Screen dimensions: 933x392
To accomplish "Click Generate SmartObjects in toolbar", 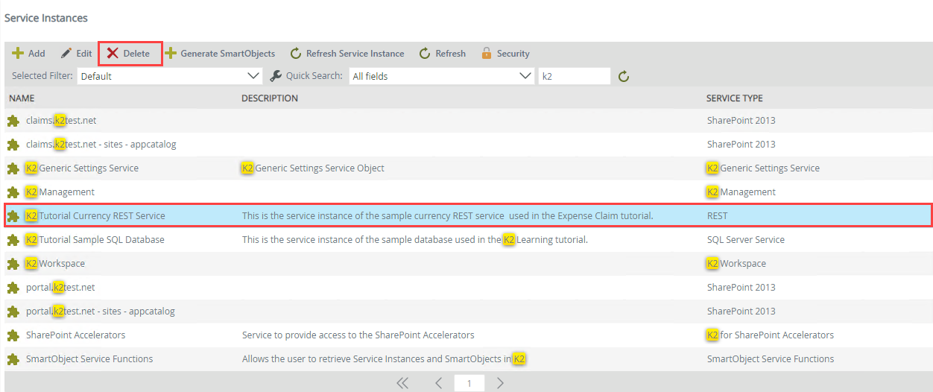I will pos(220,54).
